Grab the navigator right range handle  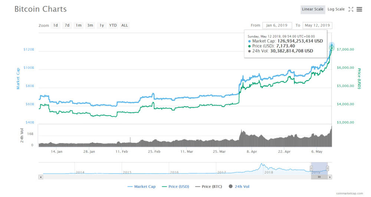coord(328,168)
